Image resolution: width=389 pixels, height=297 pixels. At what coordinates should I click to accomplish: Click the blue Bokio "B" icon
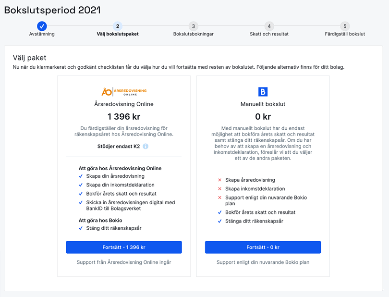pos(262,92)
